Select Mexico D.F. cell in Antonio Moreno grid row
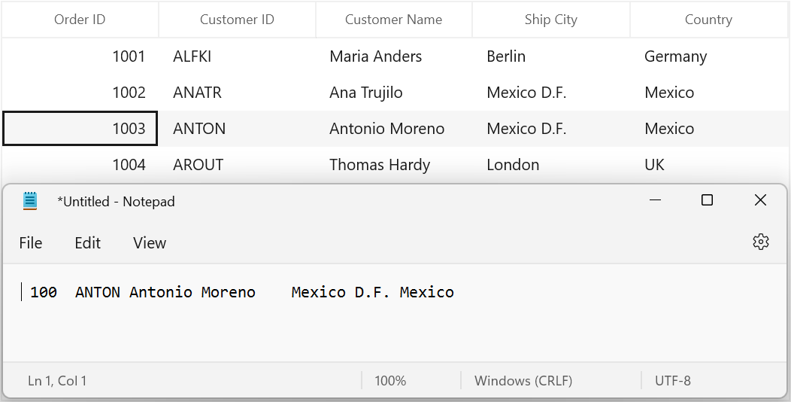Image resolution: width=791 pixels, height=402 pixels. coord(551,128)
